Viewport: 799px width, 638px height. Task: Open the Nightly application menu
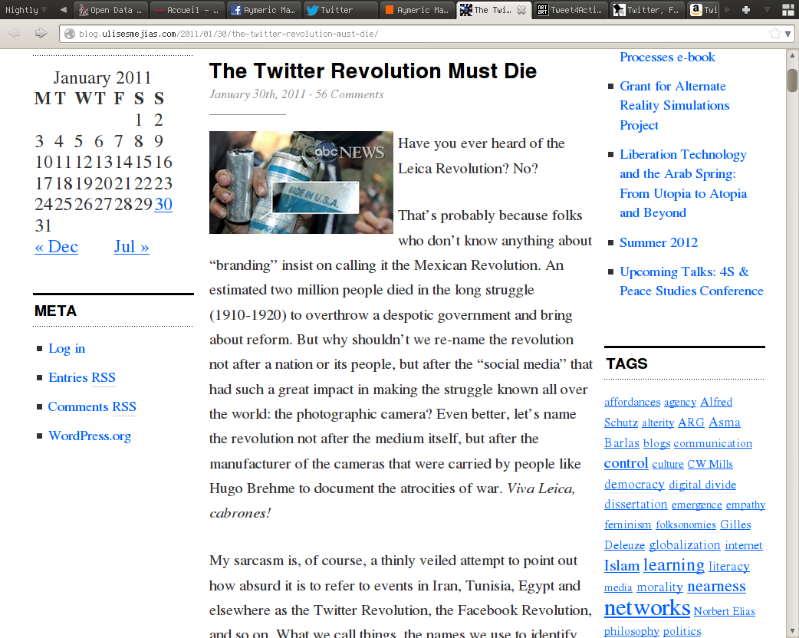25,10
